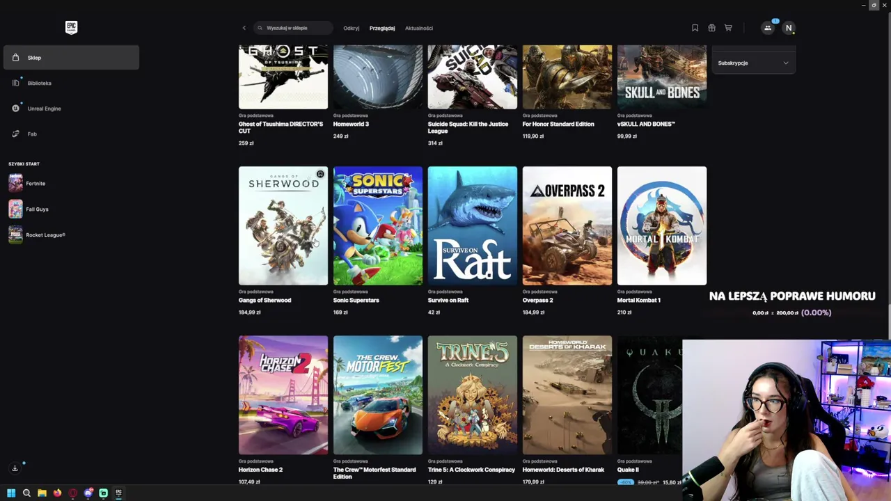Click For Honor Standard Edition title

(x=558, y=124)
